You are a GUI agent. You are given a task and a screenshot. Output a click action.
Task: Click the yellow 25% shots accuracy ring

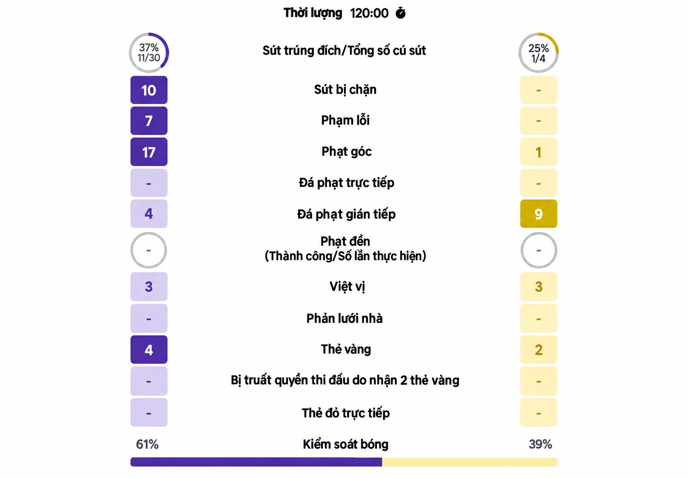(x=538, y=53)
